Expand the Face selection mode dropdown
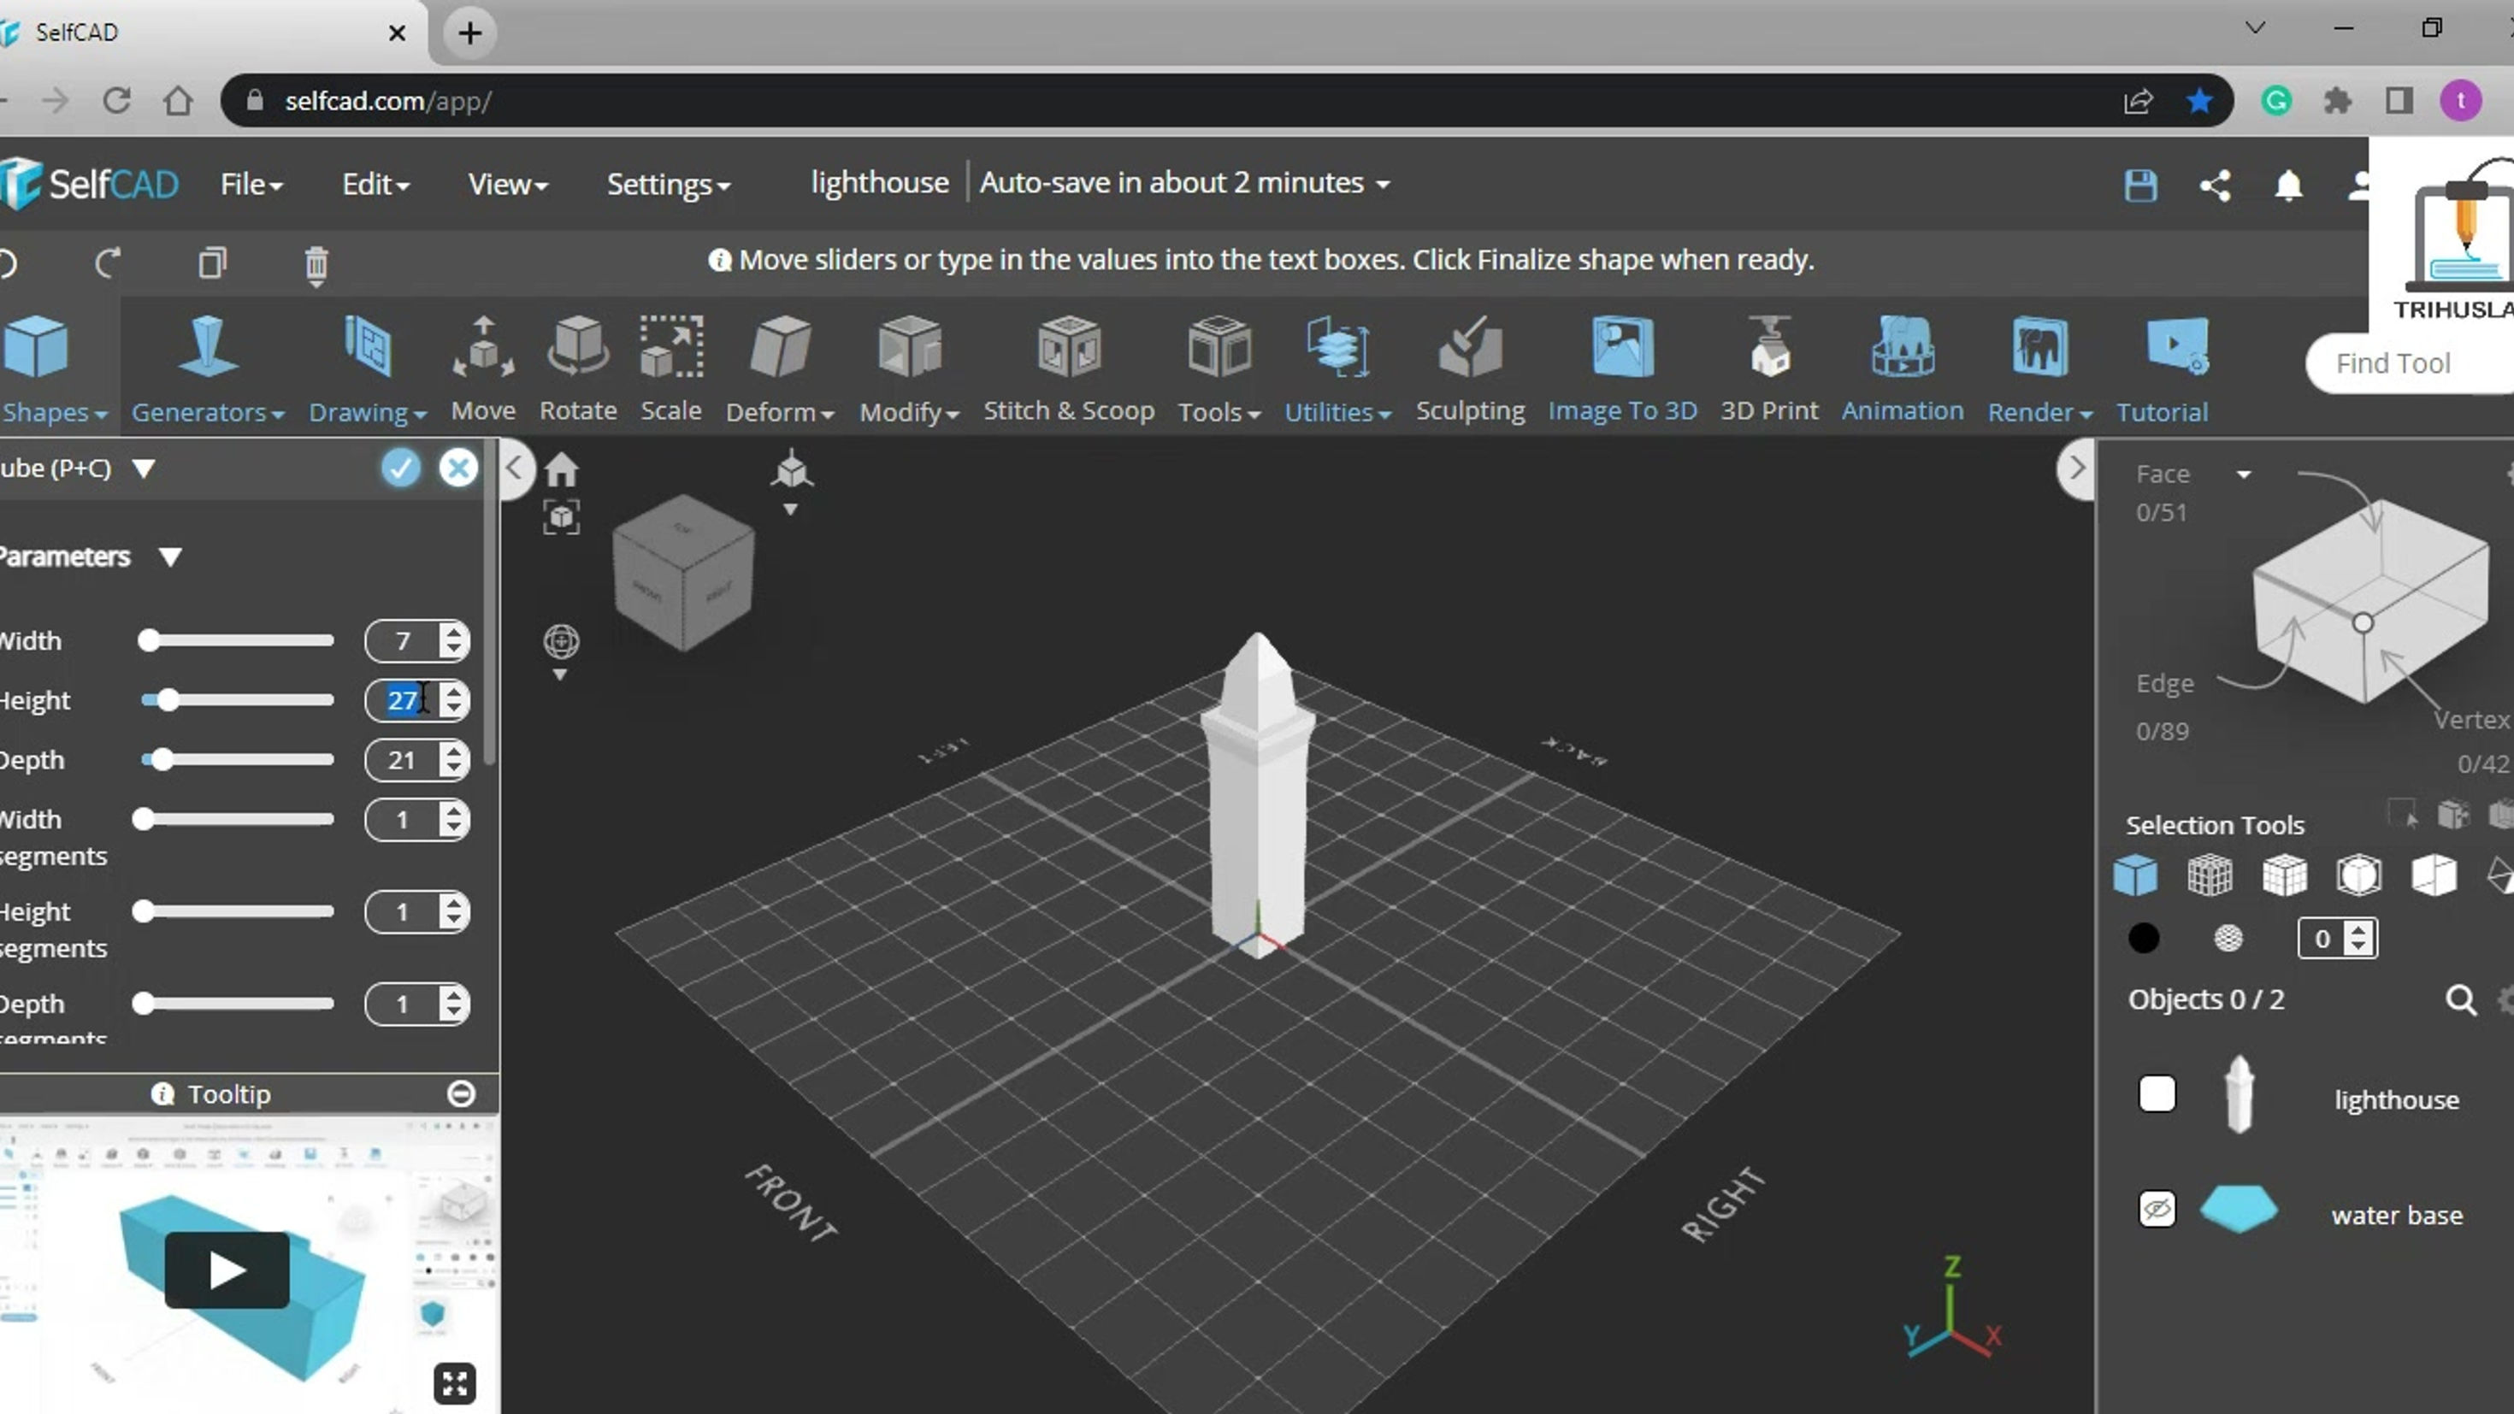The image size is (2514, 1414). [x=2245, y=475]
